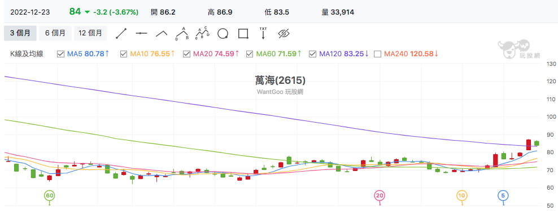This screenshot has height=211, width=558.
Task: Select the circle drawing tool
Action: click(x=223, y=33)
